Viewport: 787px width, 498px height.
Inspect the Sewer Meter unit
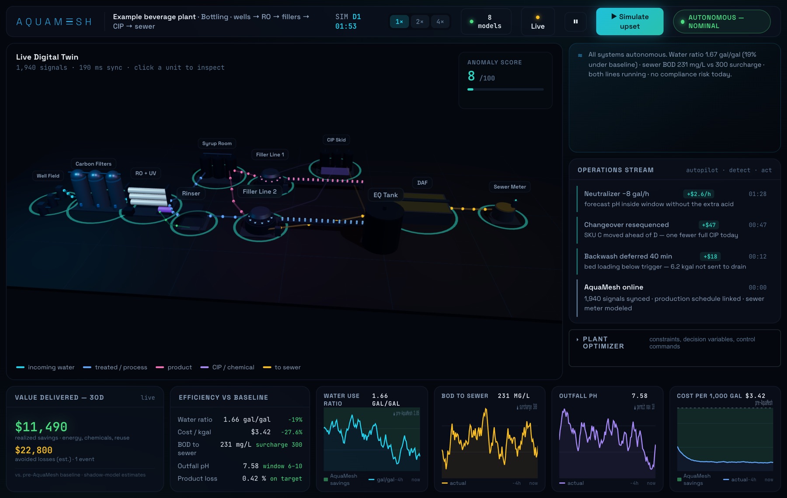pos(503,213)
